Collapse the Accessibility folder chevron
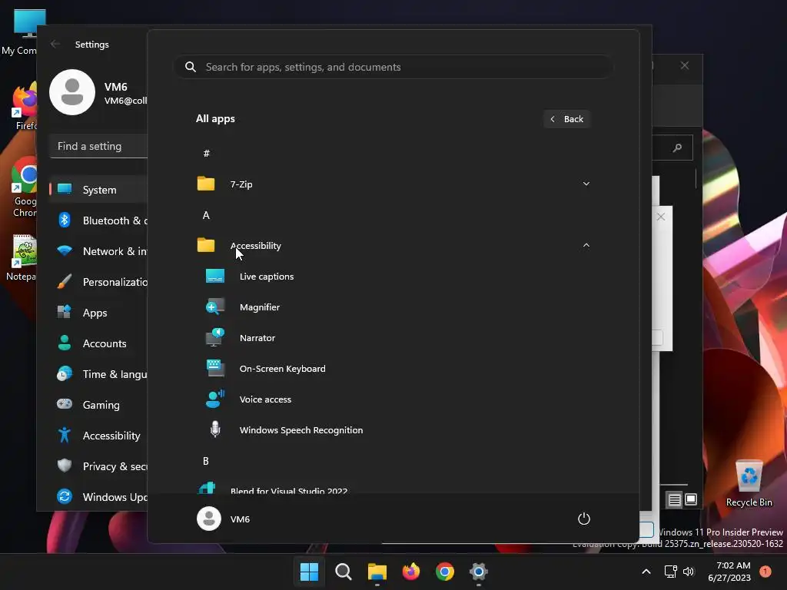This screenshot has height=590, width=787. coord(586,245)
